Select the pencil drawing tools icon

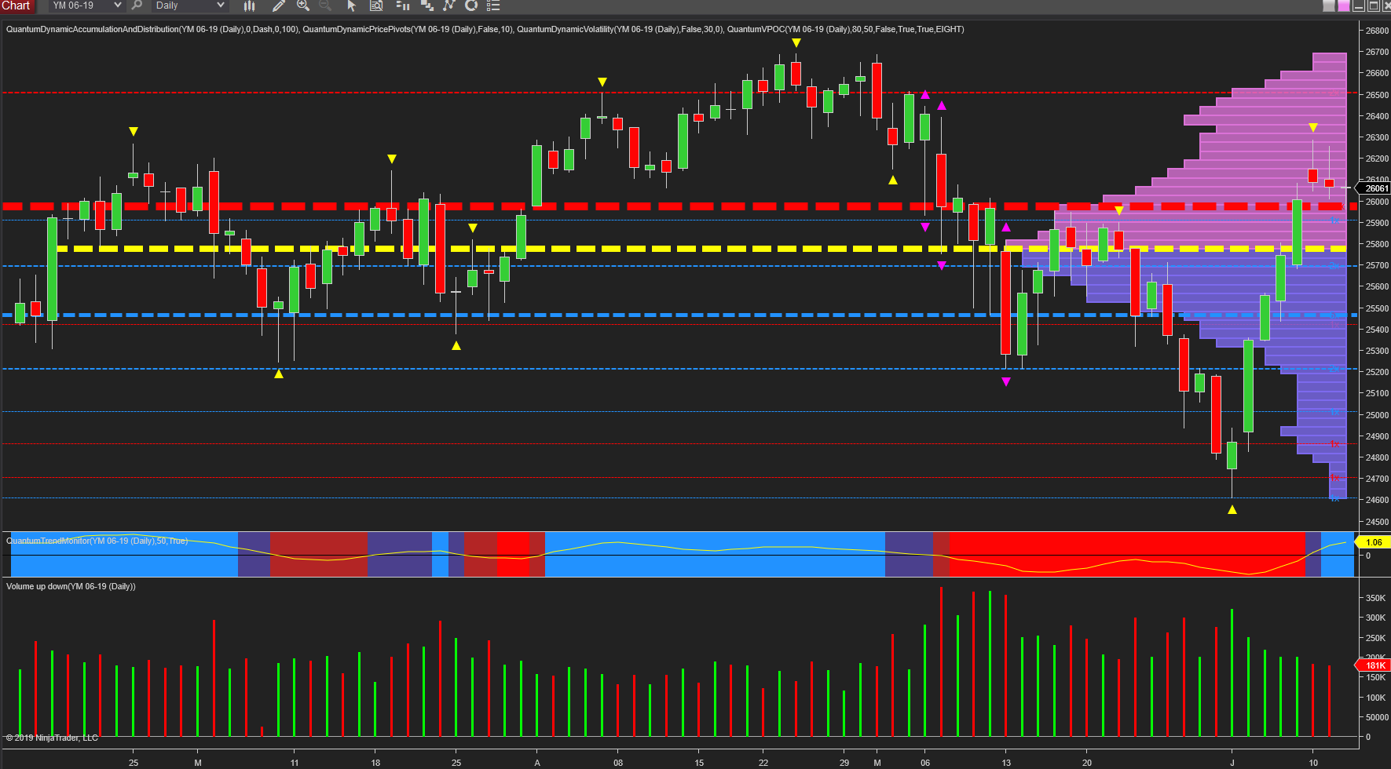278,5
